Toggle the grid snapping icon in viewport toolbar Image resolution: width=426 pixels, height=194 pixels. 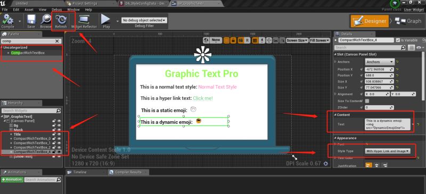pyautogui.click(x=255, y=40)
